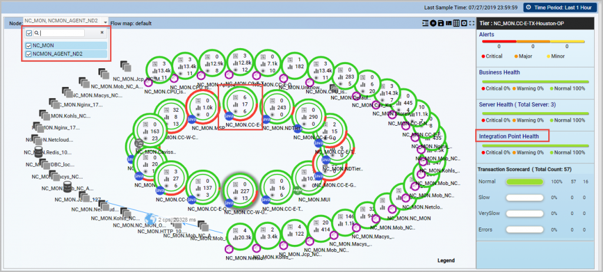Select NC_MON.CC-E-Q node showing 137
603x272 pixels.
click(203, 188)
